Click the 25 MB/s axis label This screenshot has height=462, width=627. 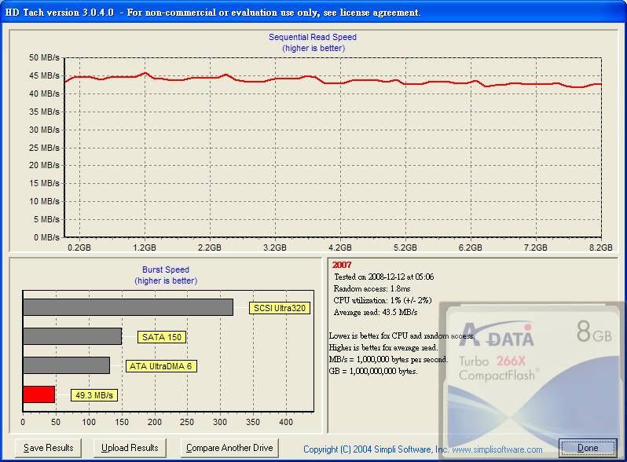[44, 148]
